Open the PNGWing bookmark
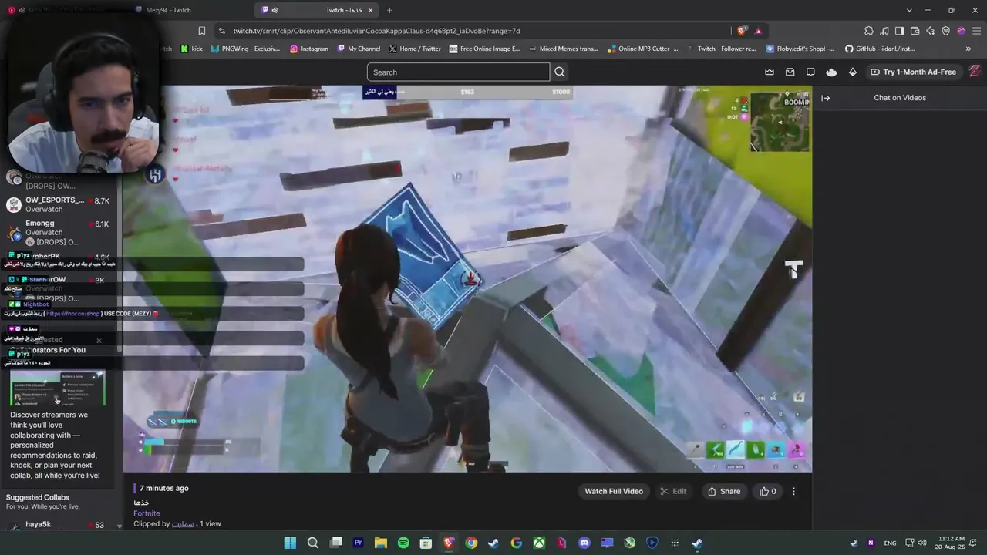 pos(245,49)
